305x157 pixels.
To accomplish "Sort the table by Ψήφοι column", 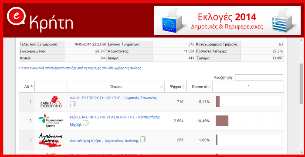I will pos(176,87).
